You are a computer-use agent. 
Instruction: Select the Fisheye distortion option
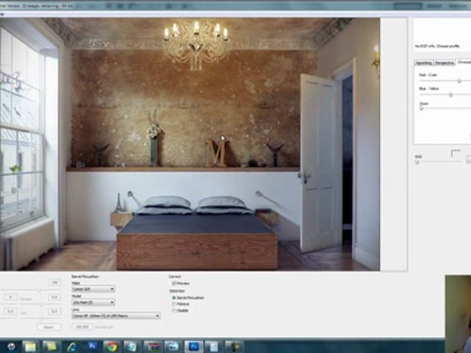click(x=174, y=304)
